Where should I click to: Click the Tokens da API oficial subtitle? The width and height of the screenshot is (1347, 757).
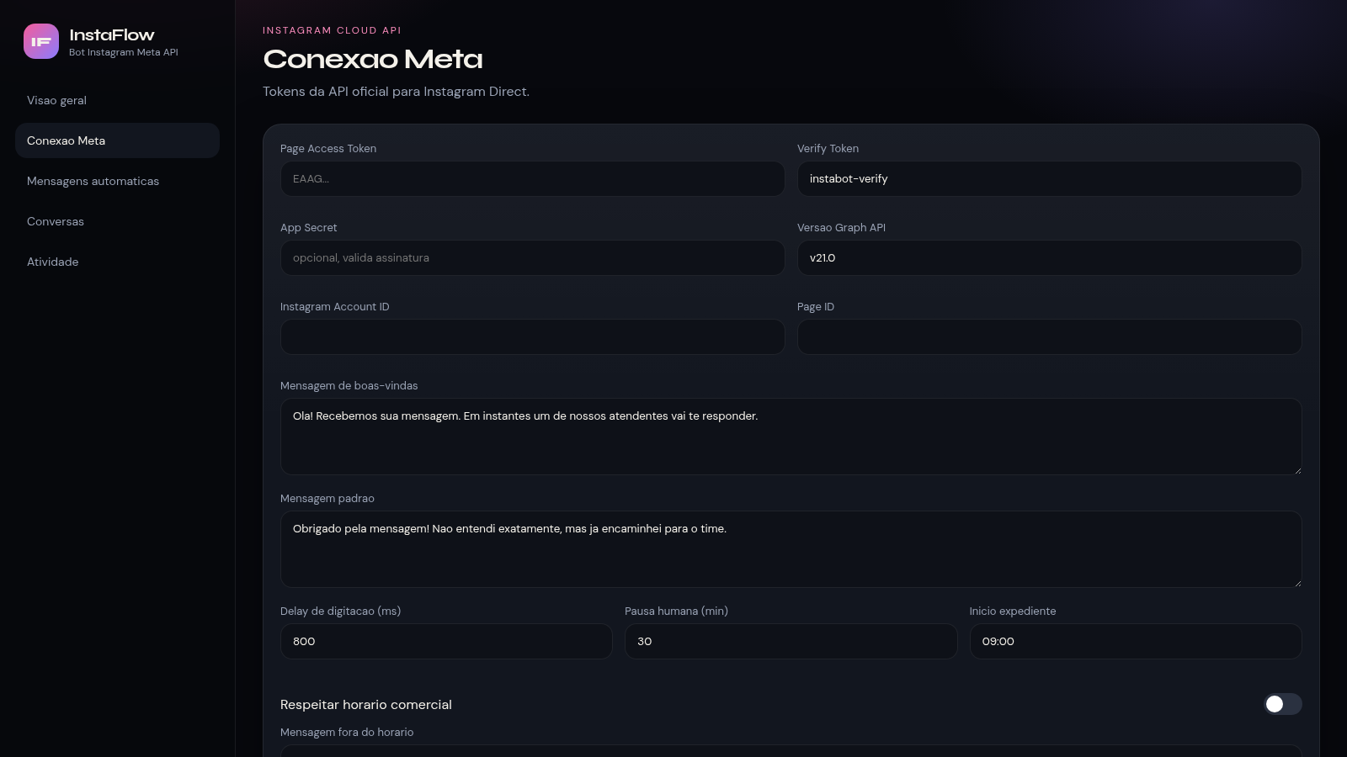coord(396,92)
